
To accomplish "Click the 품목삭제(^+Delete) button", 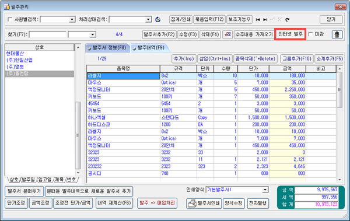I will click(x=256, y=59).
